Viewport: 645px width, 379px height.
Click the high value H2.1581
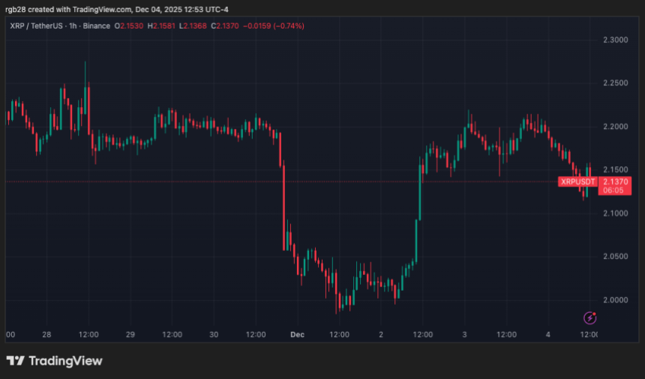(161, 26)
